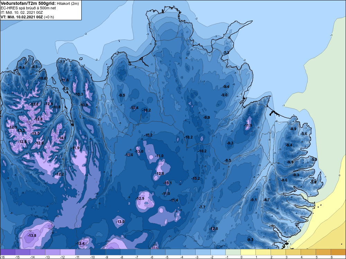Screen dimensions: 346x259
Task: Select the legend scale number 6
Action: pyautogui.click(x=332, y=257)
